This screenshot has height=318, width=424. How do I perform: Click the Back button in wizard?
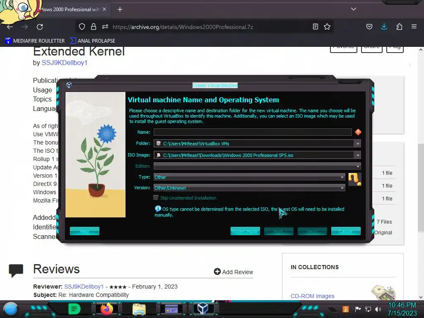[279, 231]
